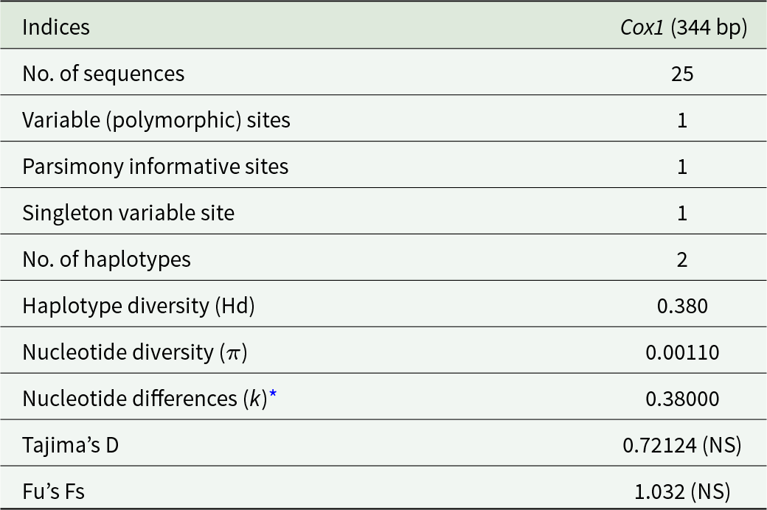Click Fu's Fs value 1.032 (NS)
This screenshot has height=510, width=767.
682,492
